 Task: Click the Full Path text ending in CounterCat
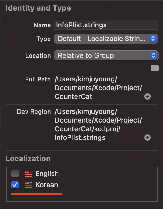98,88
